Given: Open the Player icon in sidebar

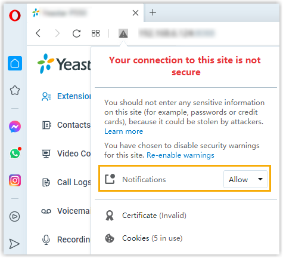Looking at the screenshot, I should click(x=15, y=216).
